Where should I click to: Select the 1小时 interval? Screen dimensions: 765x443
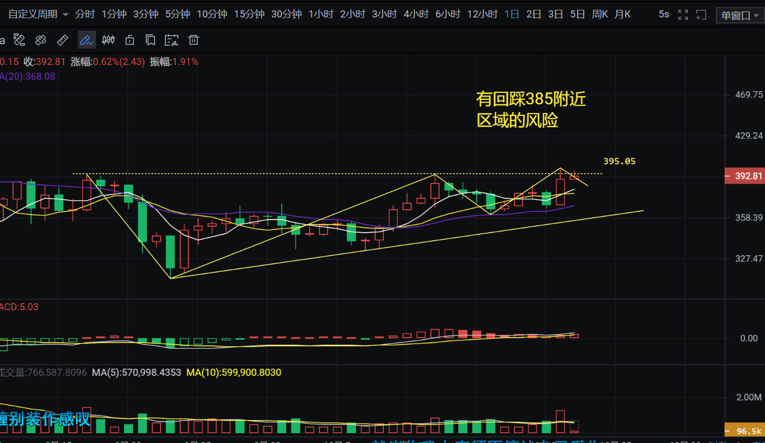[321, 15]
